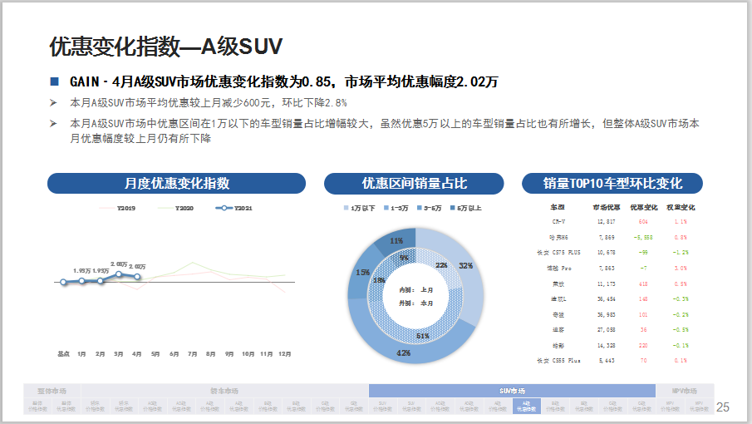Screen dimensions: 752x424
Task: Select the 整体市场 navigation section
Action: click(52, 391)
